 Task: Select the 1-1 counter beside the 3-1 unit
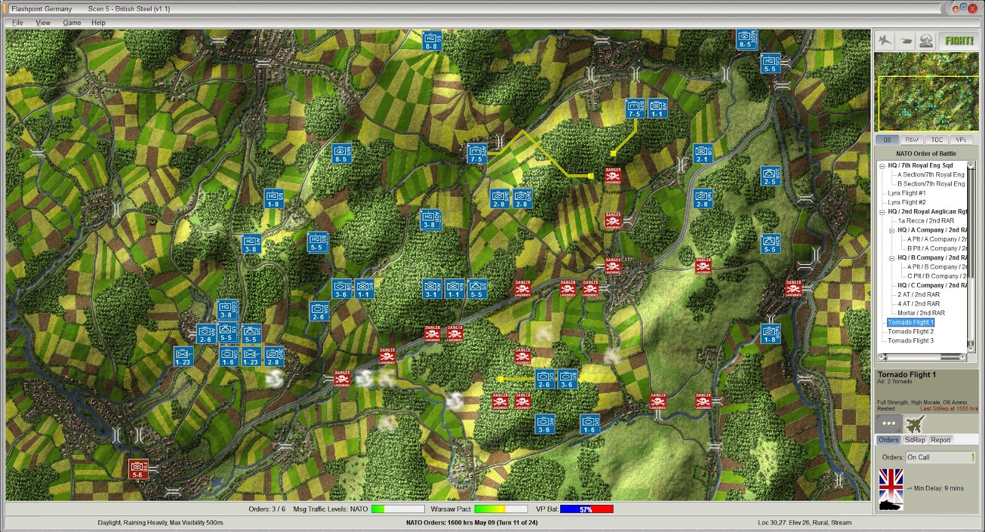(x=454, y=289)
